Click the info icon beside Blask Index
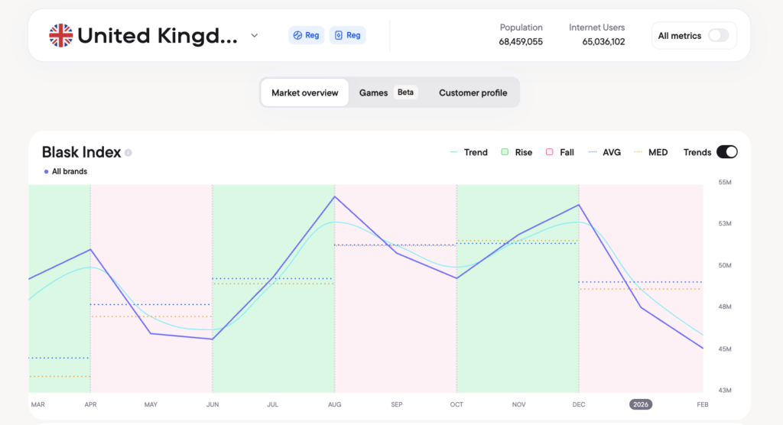The width and height of the screenshot is (783, 425). point(128,153)
